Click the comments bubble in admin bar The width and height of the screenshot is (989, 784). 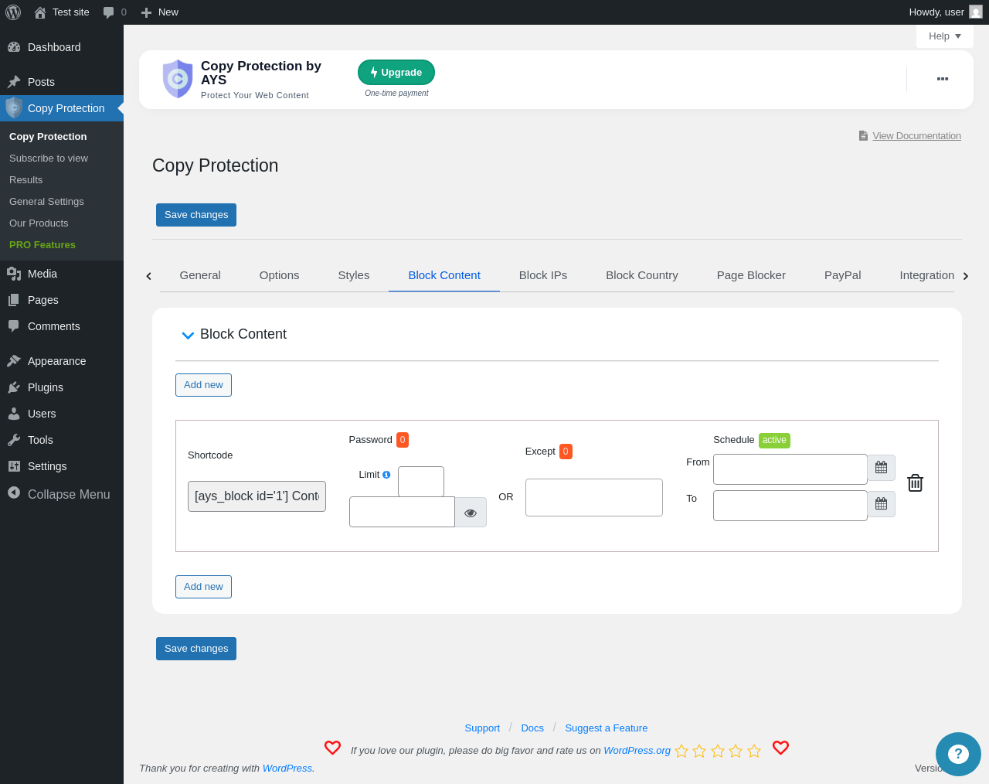pyautogui.click(x=114, y=12)
